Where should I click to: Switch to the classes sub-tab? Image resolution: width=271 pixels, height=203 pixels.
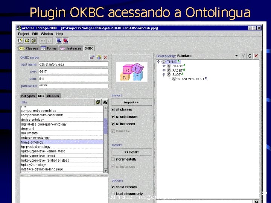[53, 96]
